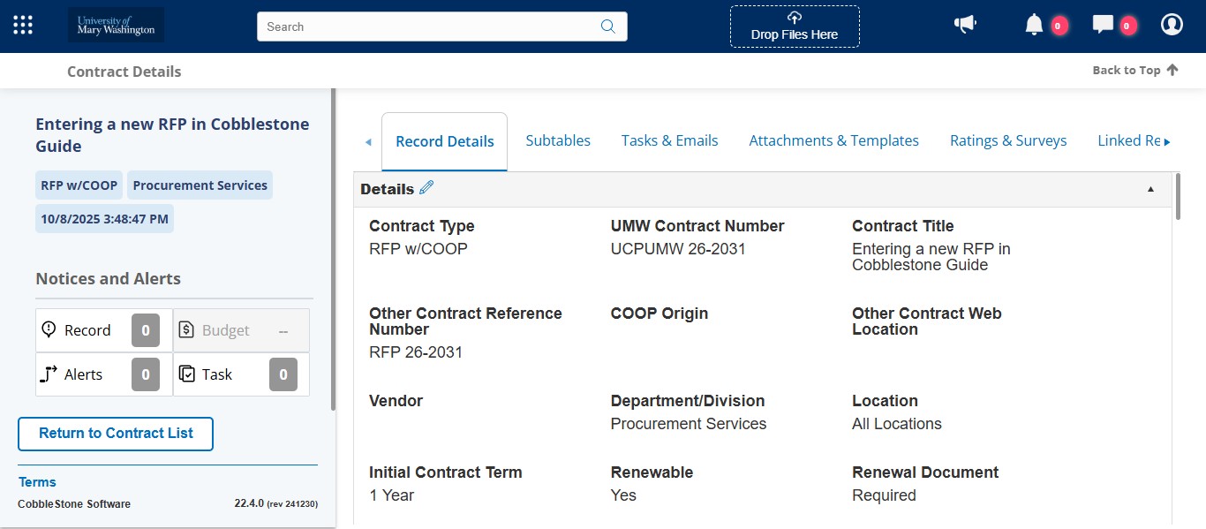This screenshot has width=1206, height=529.
Task: Click Return to Contract List
Action: [115, 434]
